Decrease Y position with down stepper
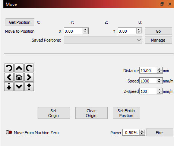The height and width of the screenshot is (146, 174). 139,32
